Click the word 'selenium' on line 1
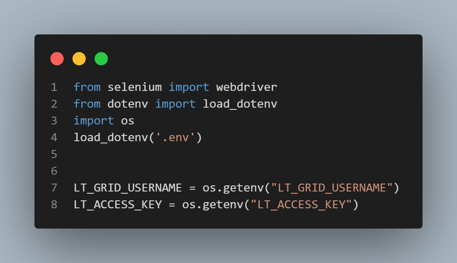The height and width of the screenshot is (263, 457). 135,87
